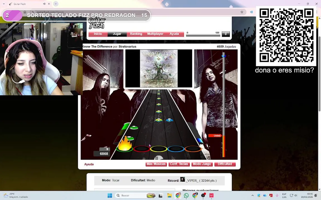This screenshot has height=200, width=321.
Task: Hit the yellow fret button
Action: tap(159, 149)
